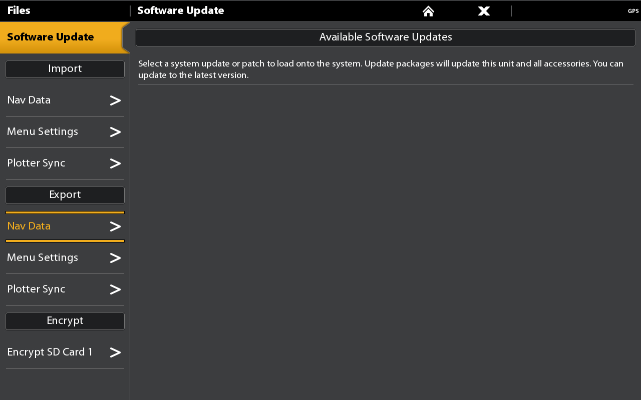This screenshot has height=400, width=641.
Task: Go to the Home screen icon
Action: point(428,11)
